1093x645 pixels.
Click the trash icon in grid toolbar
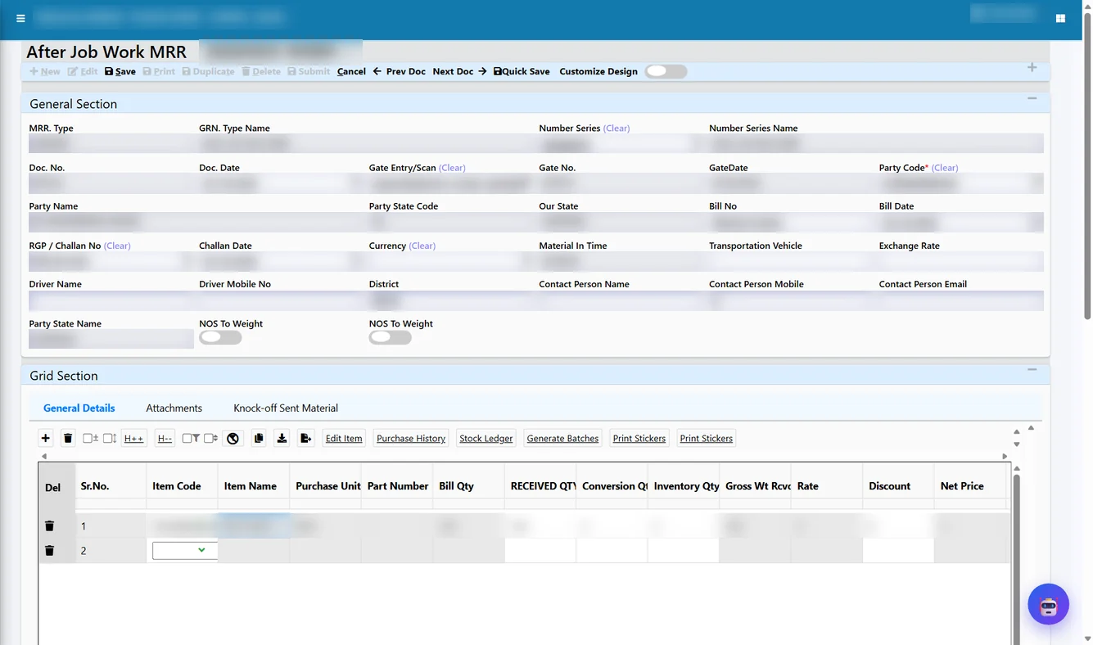point(68,438)
